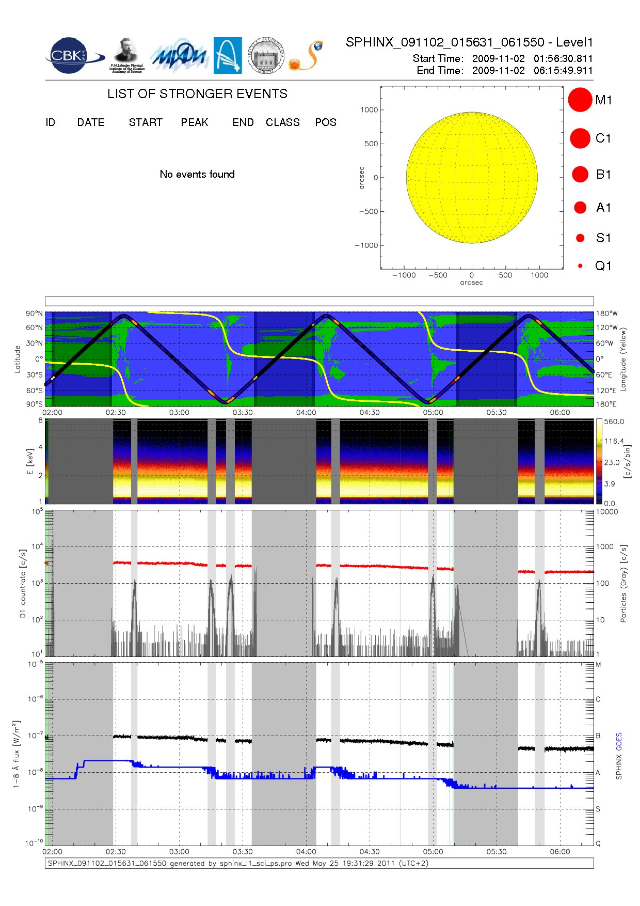Image resolution: width=640 pixels, height=906 pixels.
Task: Select the START column header
Action: pos(146,122)
